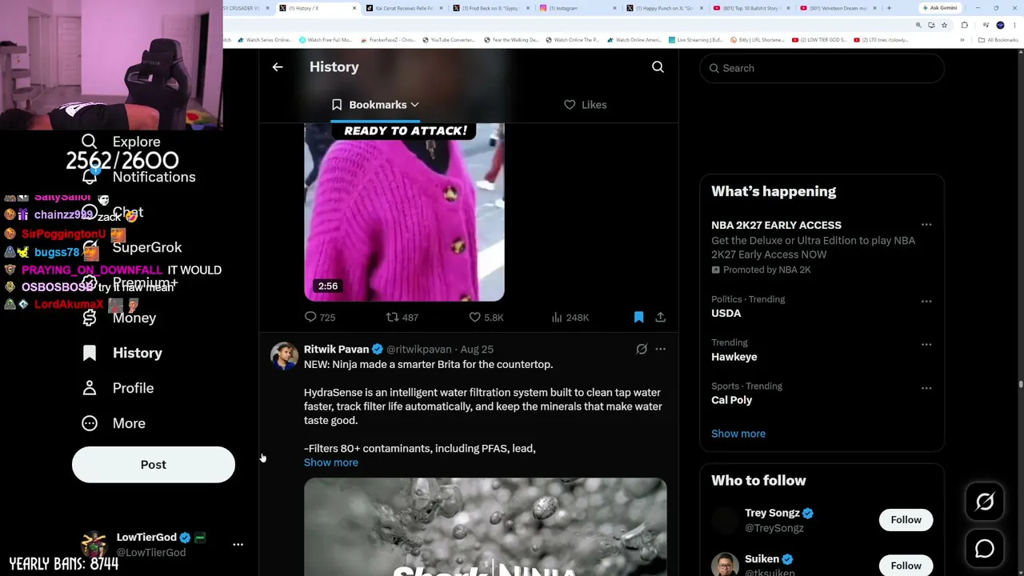Click the @ritwikpavan handle
Viewport: 1024px width, 576px height.
click(x=419, y=350)
